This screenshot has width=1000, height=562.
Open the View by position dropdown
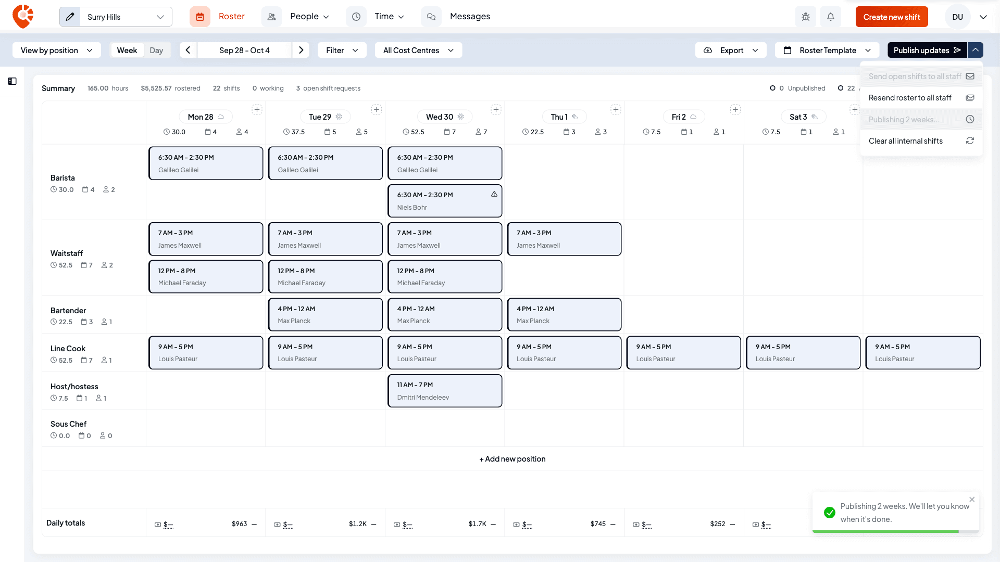57,50
